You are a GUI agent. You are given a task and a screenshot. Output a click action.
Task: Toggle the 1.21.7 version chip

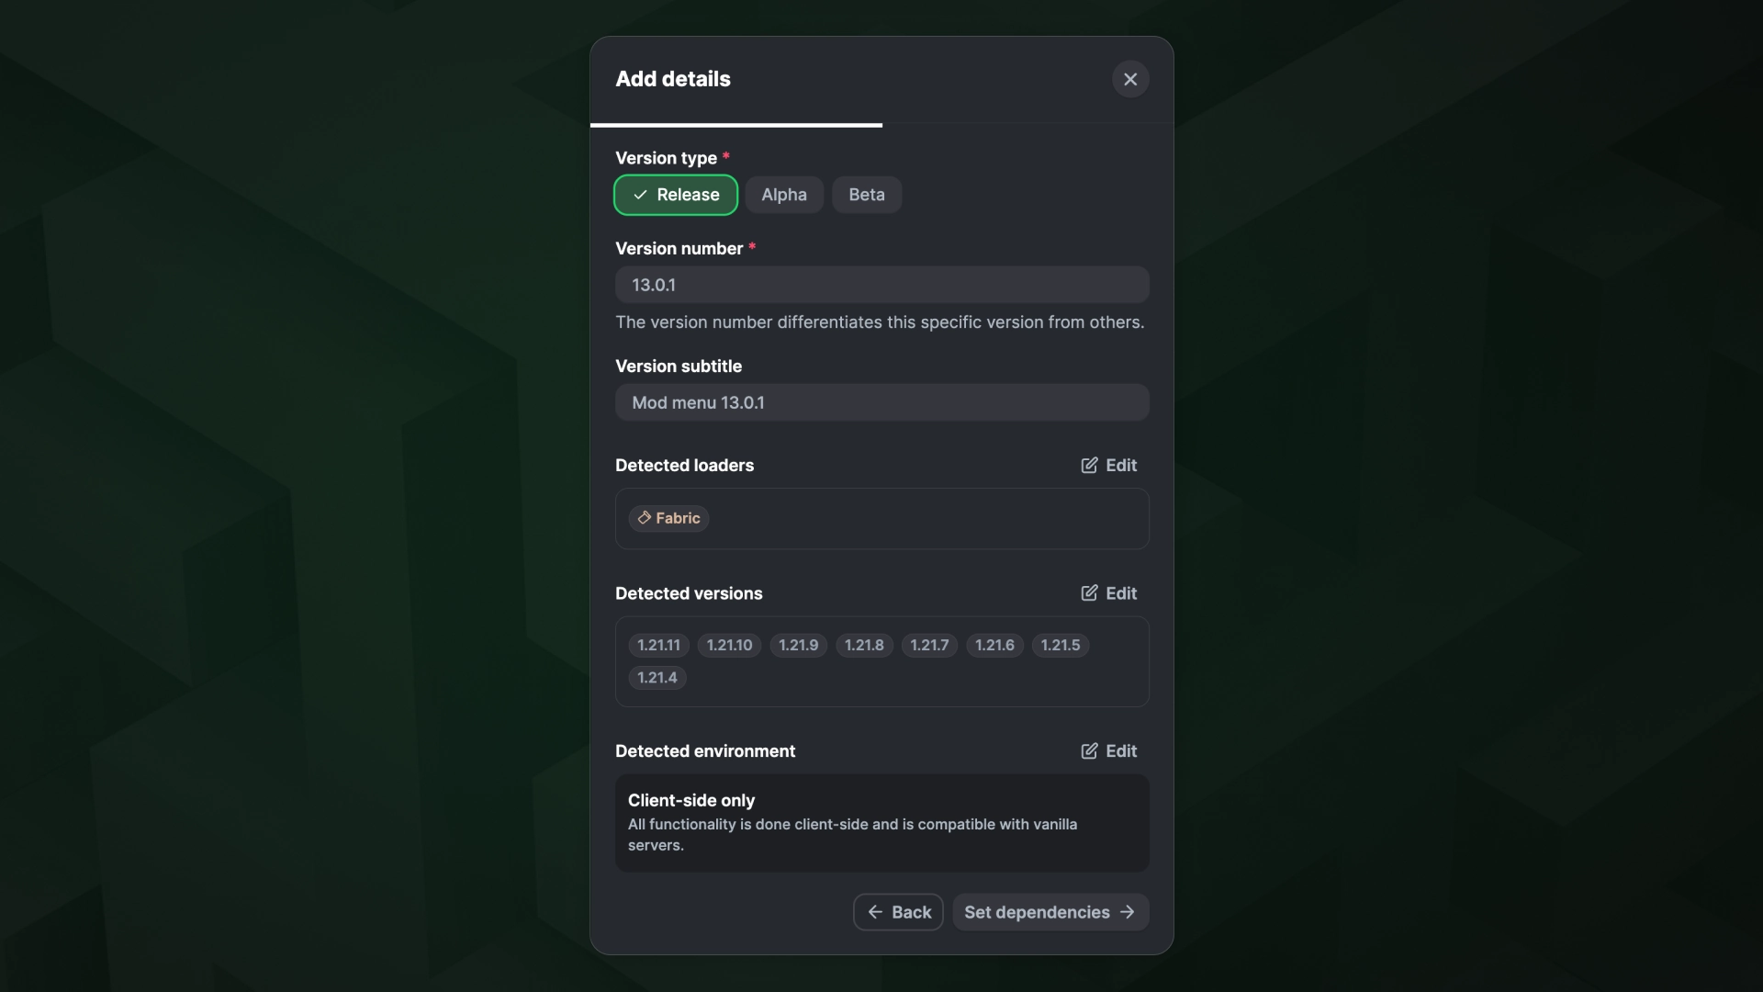(x=929, y=645)
